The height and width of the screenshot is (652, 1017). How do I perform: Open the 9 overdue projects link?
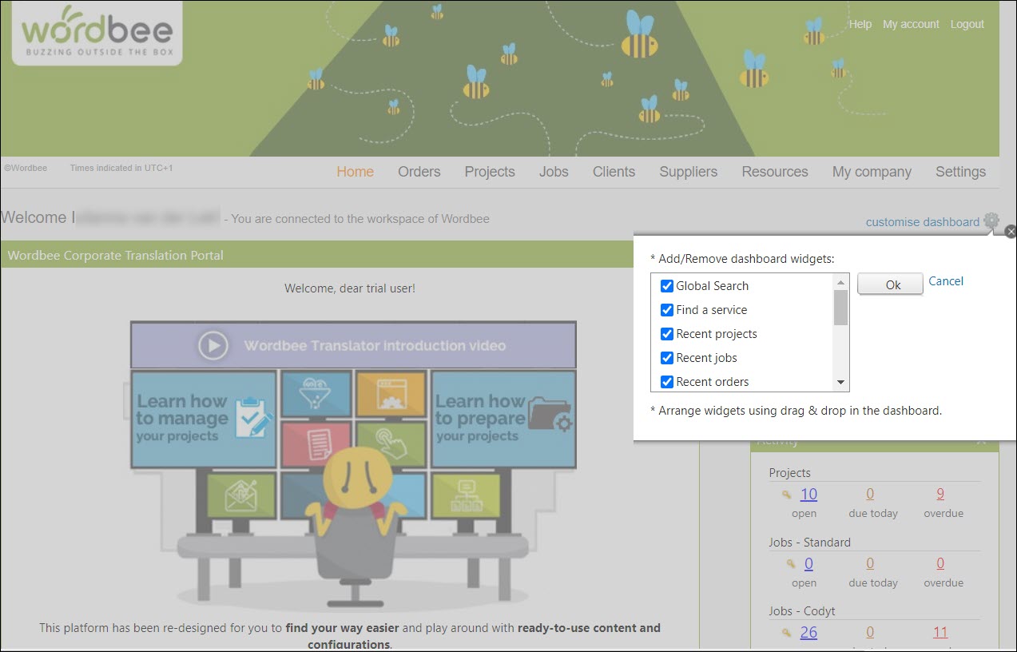(x=940, y=494)
